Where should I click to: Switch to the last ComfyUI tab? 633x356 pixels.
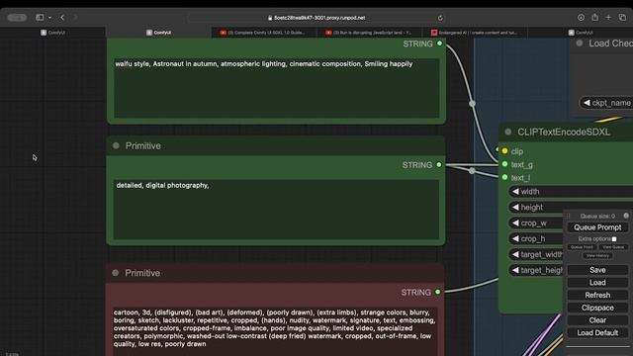click(581, 33)
